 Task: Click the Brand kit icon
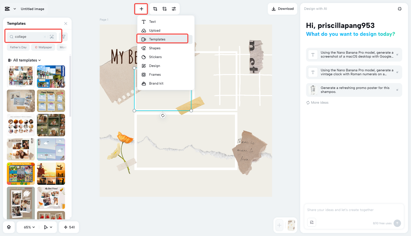(x=144, y=83)
